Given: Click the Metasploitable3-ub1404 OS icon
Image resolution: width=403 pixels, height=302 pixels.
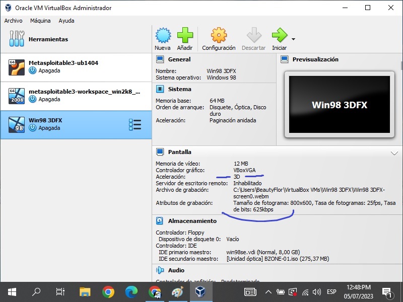Looking at the screenshot, I should pyautogui.click(x=17, y=67).
